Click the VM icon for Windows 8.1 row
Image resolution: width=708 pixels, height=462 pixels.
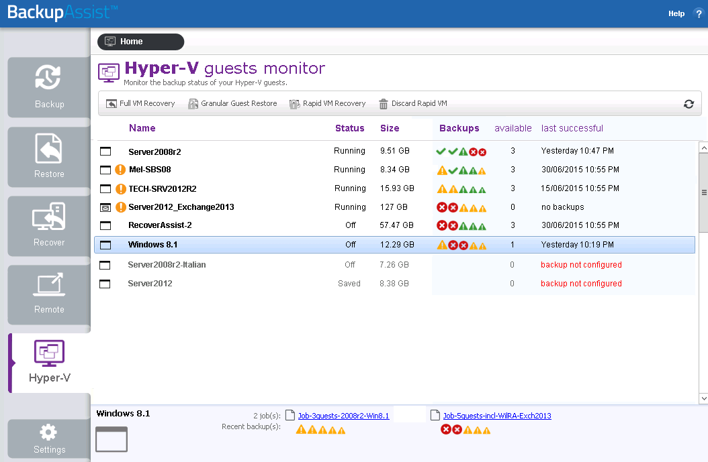point(105,245)
